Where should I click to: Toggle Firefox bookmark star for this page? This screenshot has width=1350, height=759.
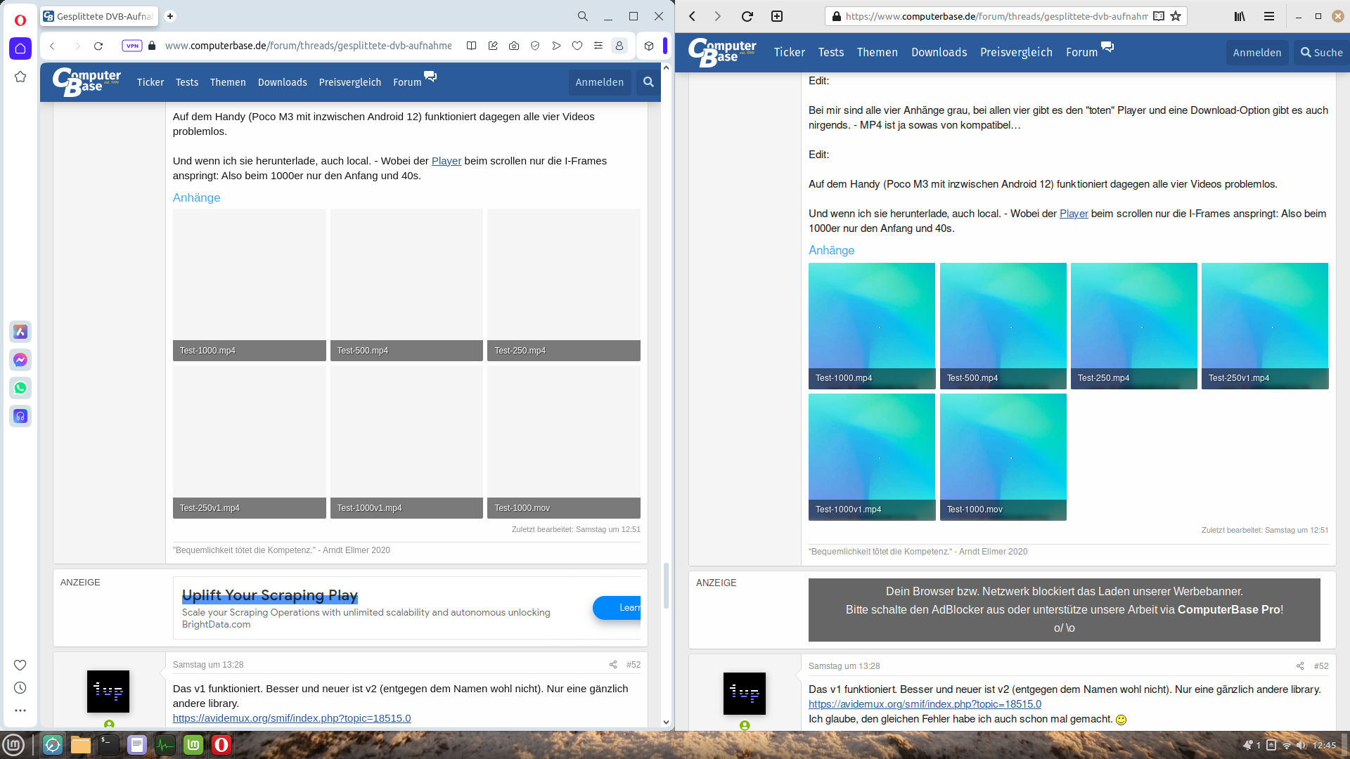point(1176,16)
